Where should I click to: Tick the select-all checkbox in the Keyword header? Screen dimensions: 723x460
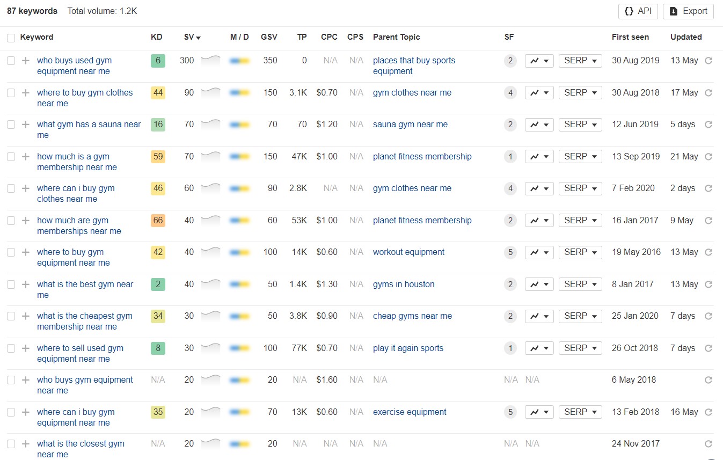pos(11,38)
